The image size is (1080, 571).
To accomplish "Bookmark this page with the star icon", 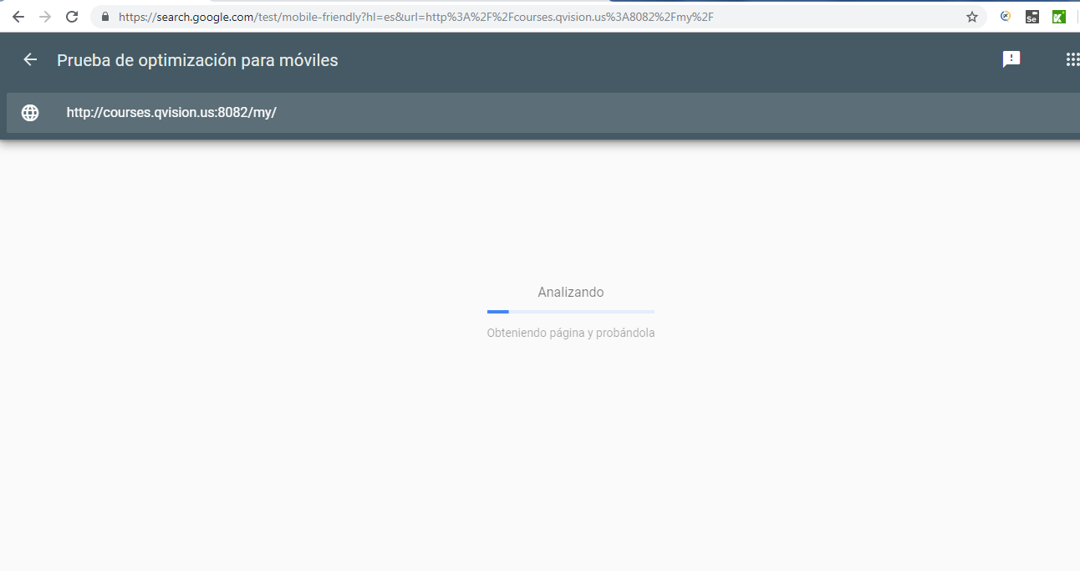I will (x=971, y=17).
